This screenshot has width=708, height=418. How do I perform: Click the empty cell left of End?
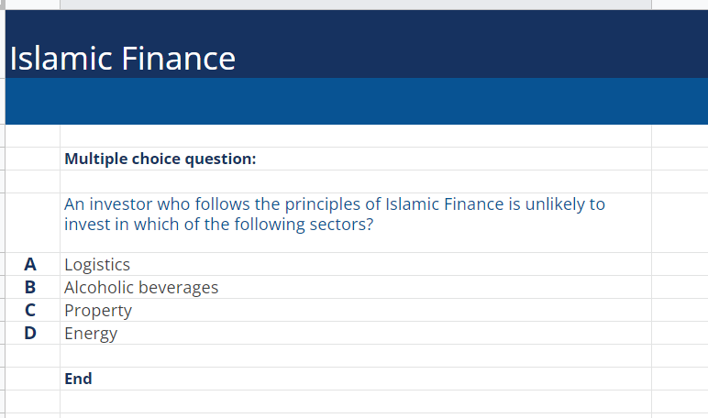[x=32, y=379]
